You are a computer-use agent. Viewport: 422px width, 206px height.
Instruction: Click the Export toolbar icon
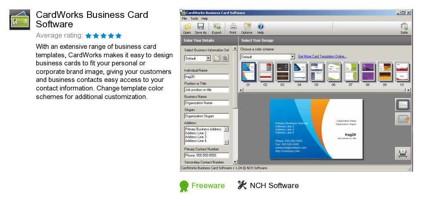pyautogui.click(x=217, y=26)
